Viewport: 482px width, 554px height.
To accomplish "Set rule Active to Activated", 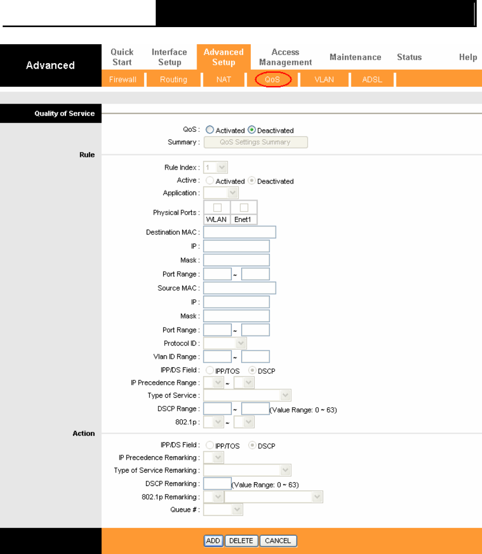I will (x=210, y=181).
